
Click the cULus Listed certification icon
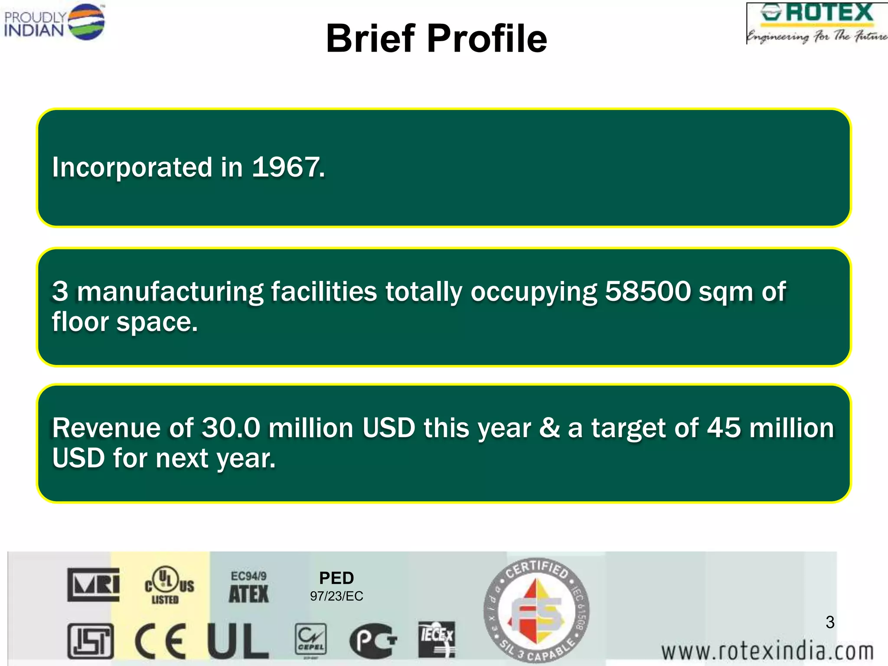click(x=169, y=585)
